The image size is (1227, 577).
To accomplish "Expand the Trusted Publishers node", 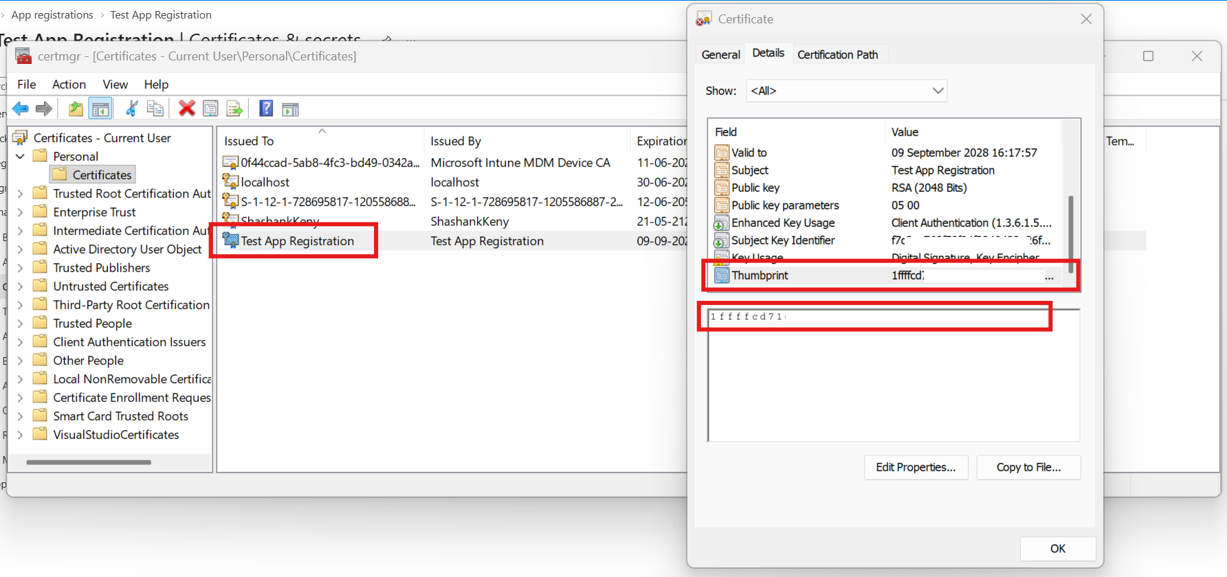I will [x=21, y=268].
